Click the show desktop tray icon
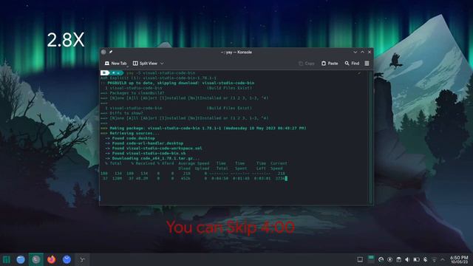This screenshot has height=266, width=473. pos(360,259)
